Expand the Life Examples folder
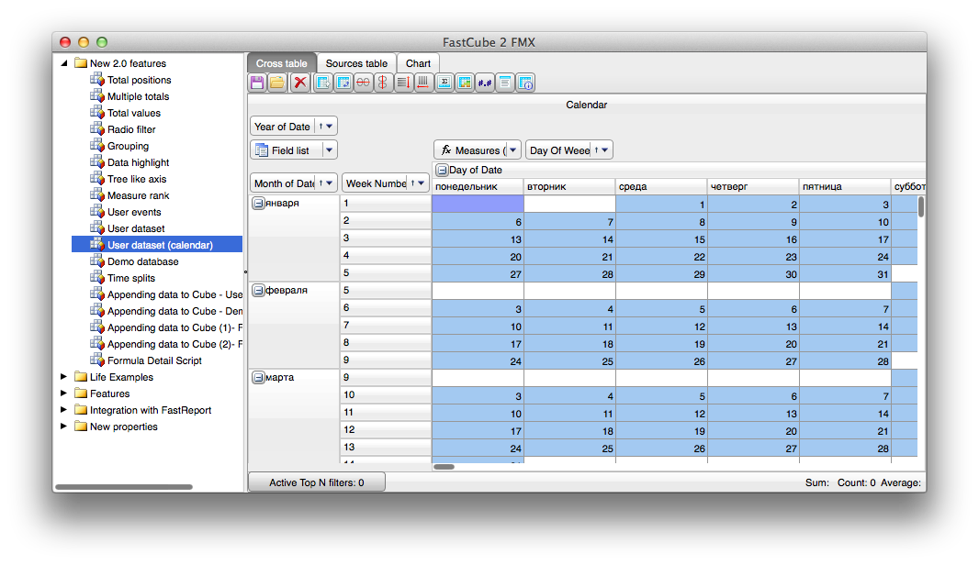 (63, 377)
